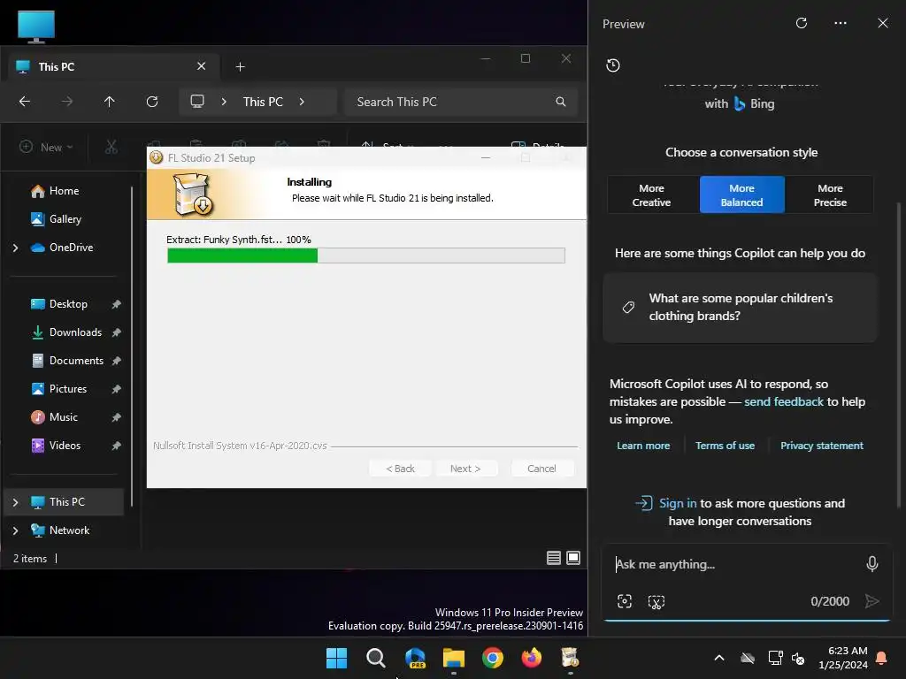Image resolution: width=906 pixels, height=679 pixels.
Task: Switch to FL Studio installer taskbar icon
Action: point(571,658)
